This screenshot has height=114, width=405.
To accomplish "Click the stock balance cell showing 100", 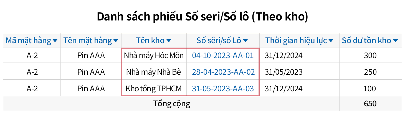I will coord(370,89).
